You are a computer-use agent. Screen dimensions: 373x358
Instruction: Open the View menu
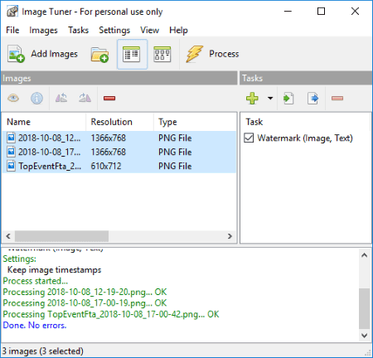(x=149, y=30)
